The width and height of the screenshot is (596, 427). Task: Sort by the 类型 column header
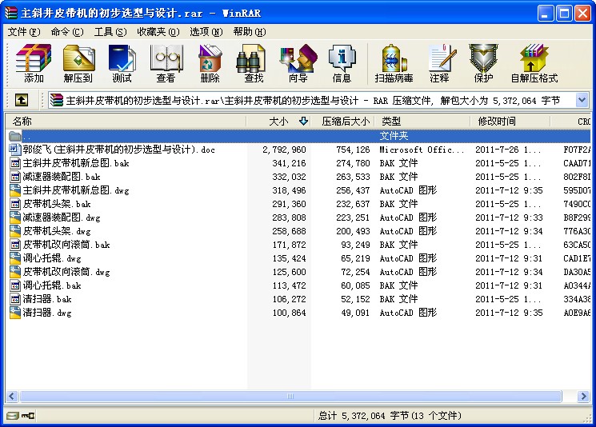pos(422,122)
